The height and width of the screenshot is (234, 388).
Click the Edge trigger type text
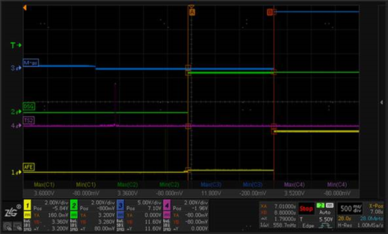[308, 226]
